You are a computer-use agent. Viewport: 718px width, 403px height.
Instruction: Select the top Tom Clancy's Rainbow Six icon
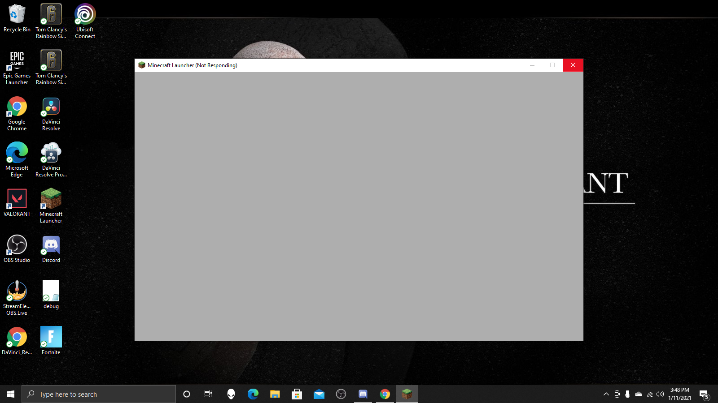[x=51, y=21]
